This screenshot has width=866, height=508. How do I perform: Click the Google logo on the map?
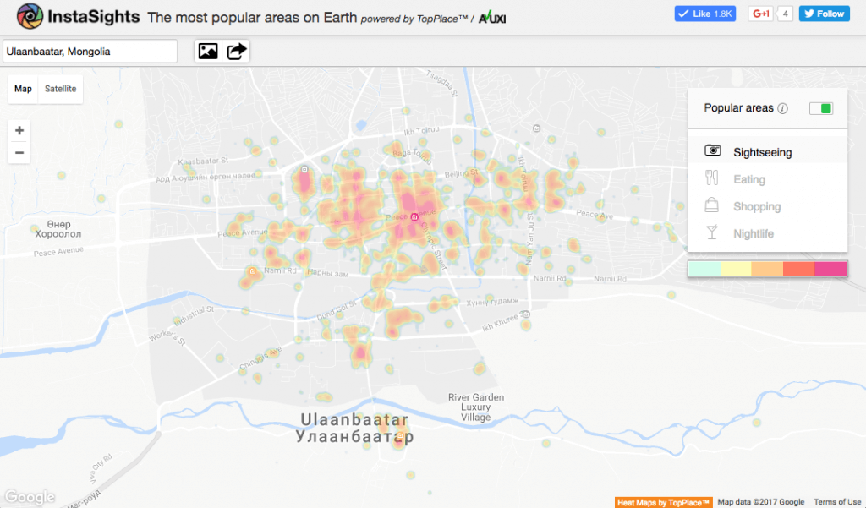[30, 497]
